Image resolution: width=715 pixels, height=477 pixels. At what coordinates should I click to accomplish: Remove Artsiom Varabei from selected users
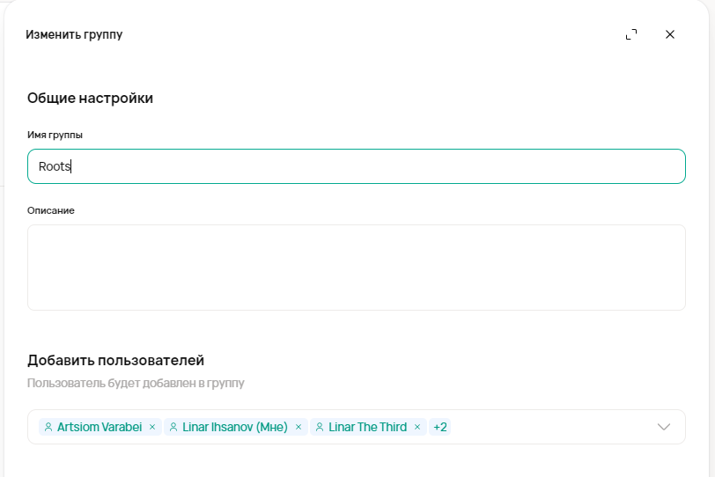[152, 427]
